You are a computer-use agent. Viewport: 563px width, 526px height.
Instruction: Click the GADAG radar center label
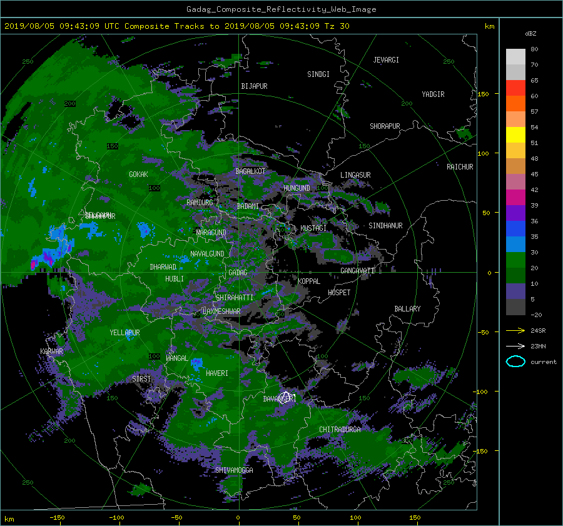point(238,273)
